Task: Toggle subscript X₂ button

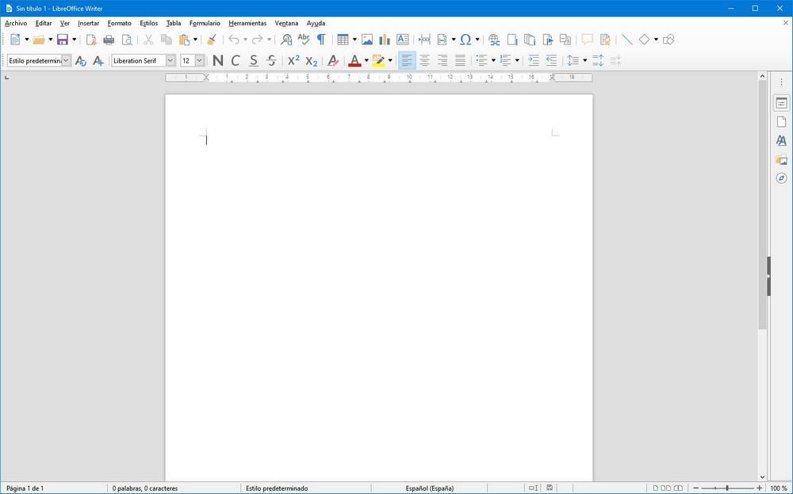Action: (312, 61)
